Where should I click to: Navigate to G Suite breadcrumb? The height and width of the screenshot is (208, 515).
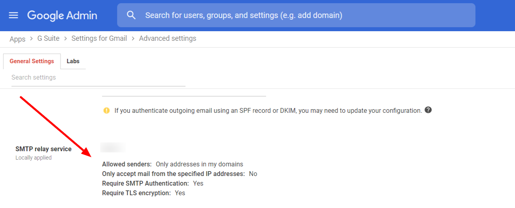48,38
